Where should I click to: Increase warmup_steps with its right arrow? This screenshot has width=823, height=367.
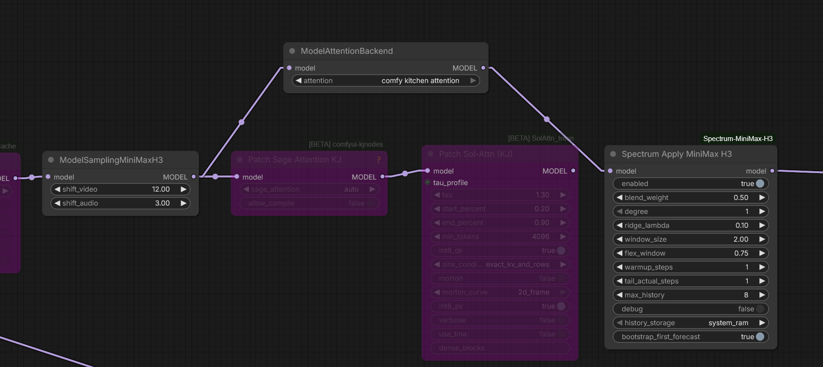762,267
